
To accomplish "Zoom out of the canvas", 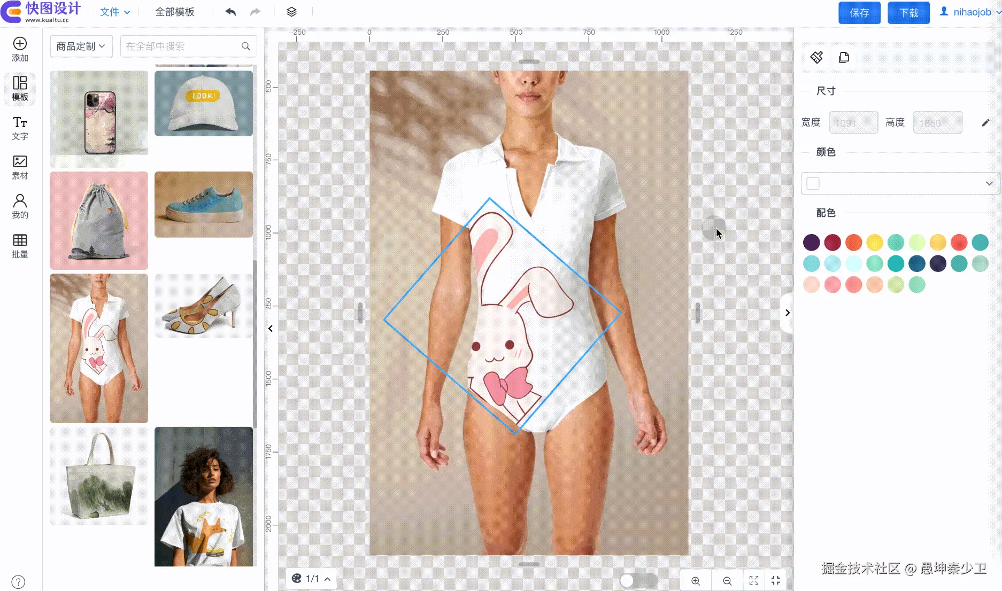I will (x=727, y=581).
